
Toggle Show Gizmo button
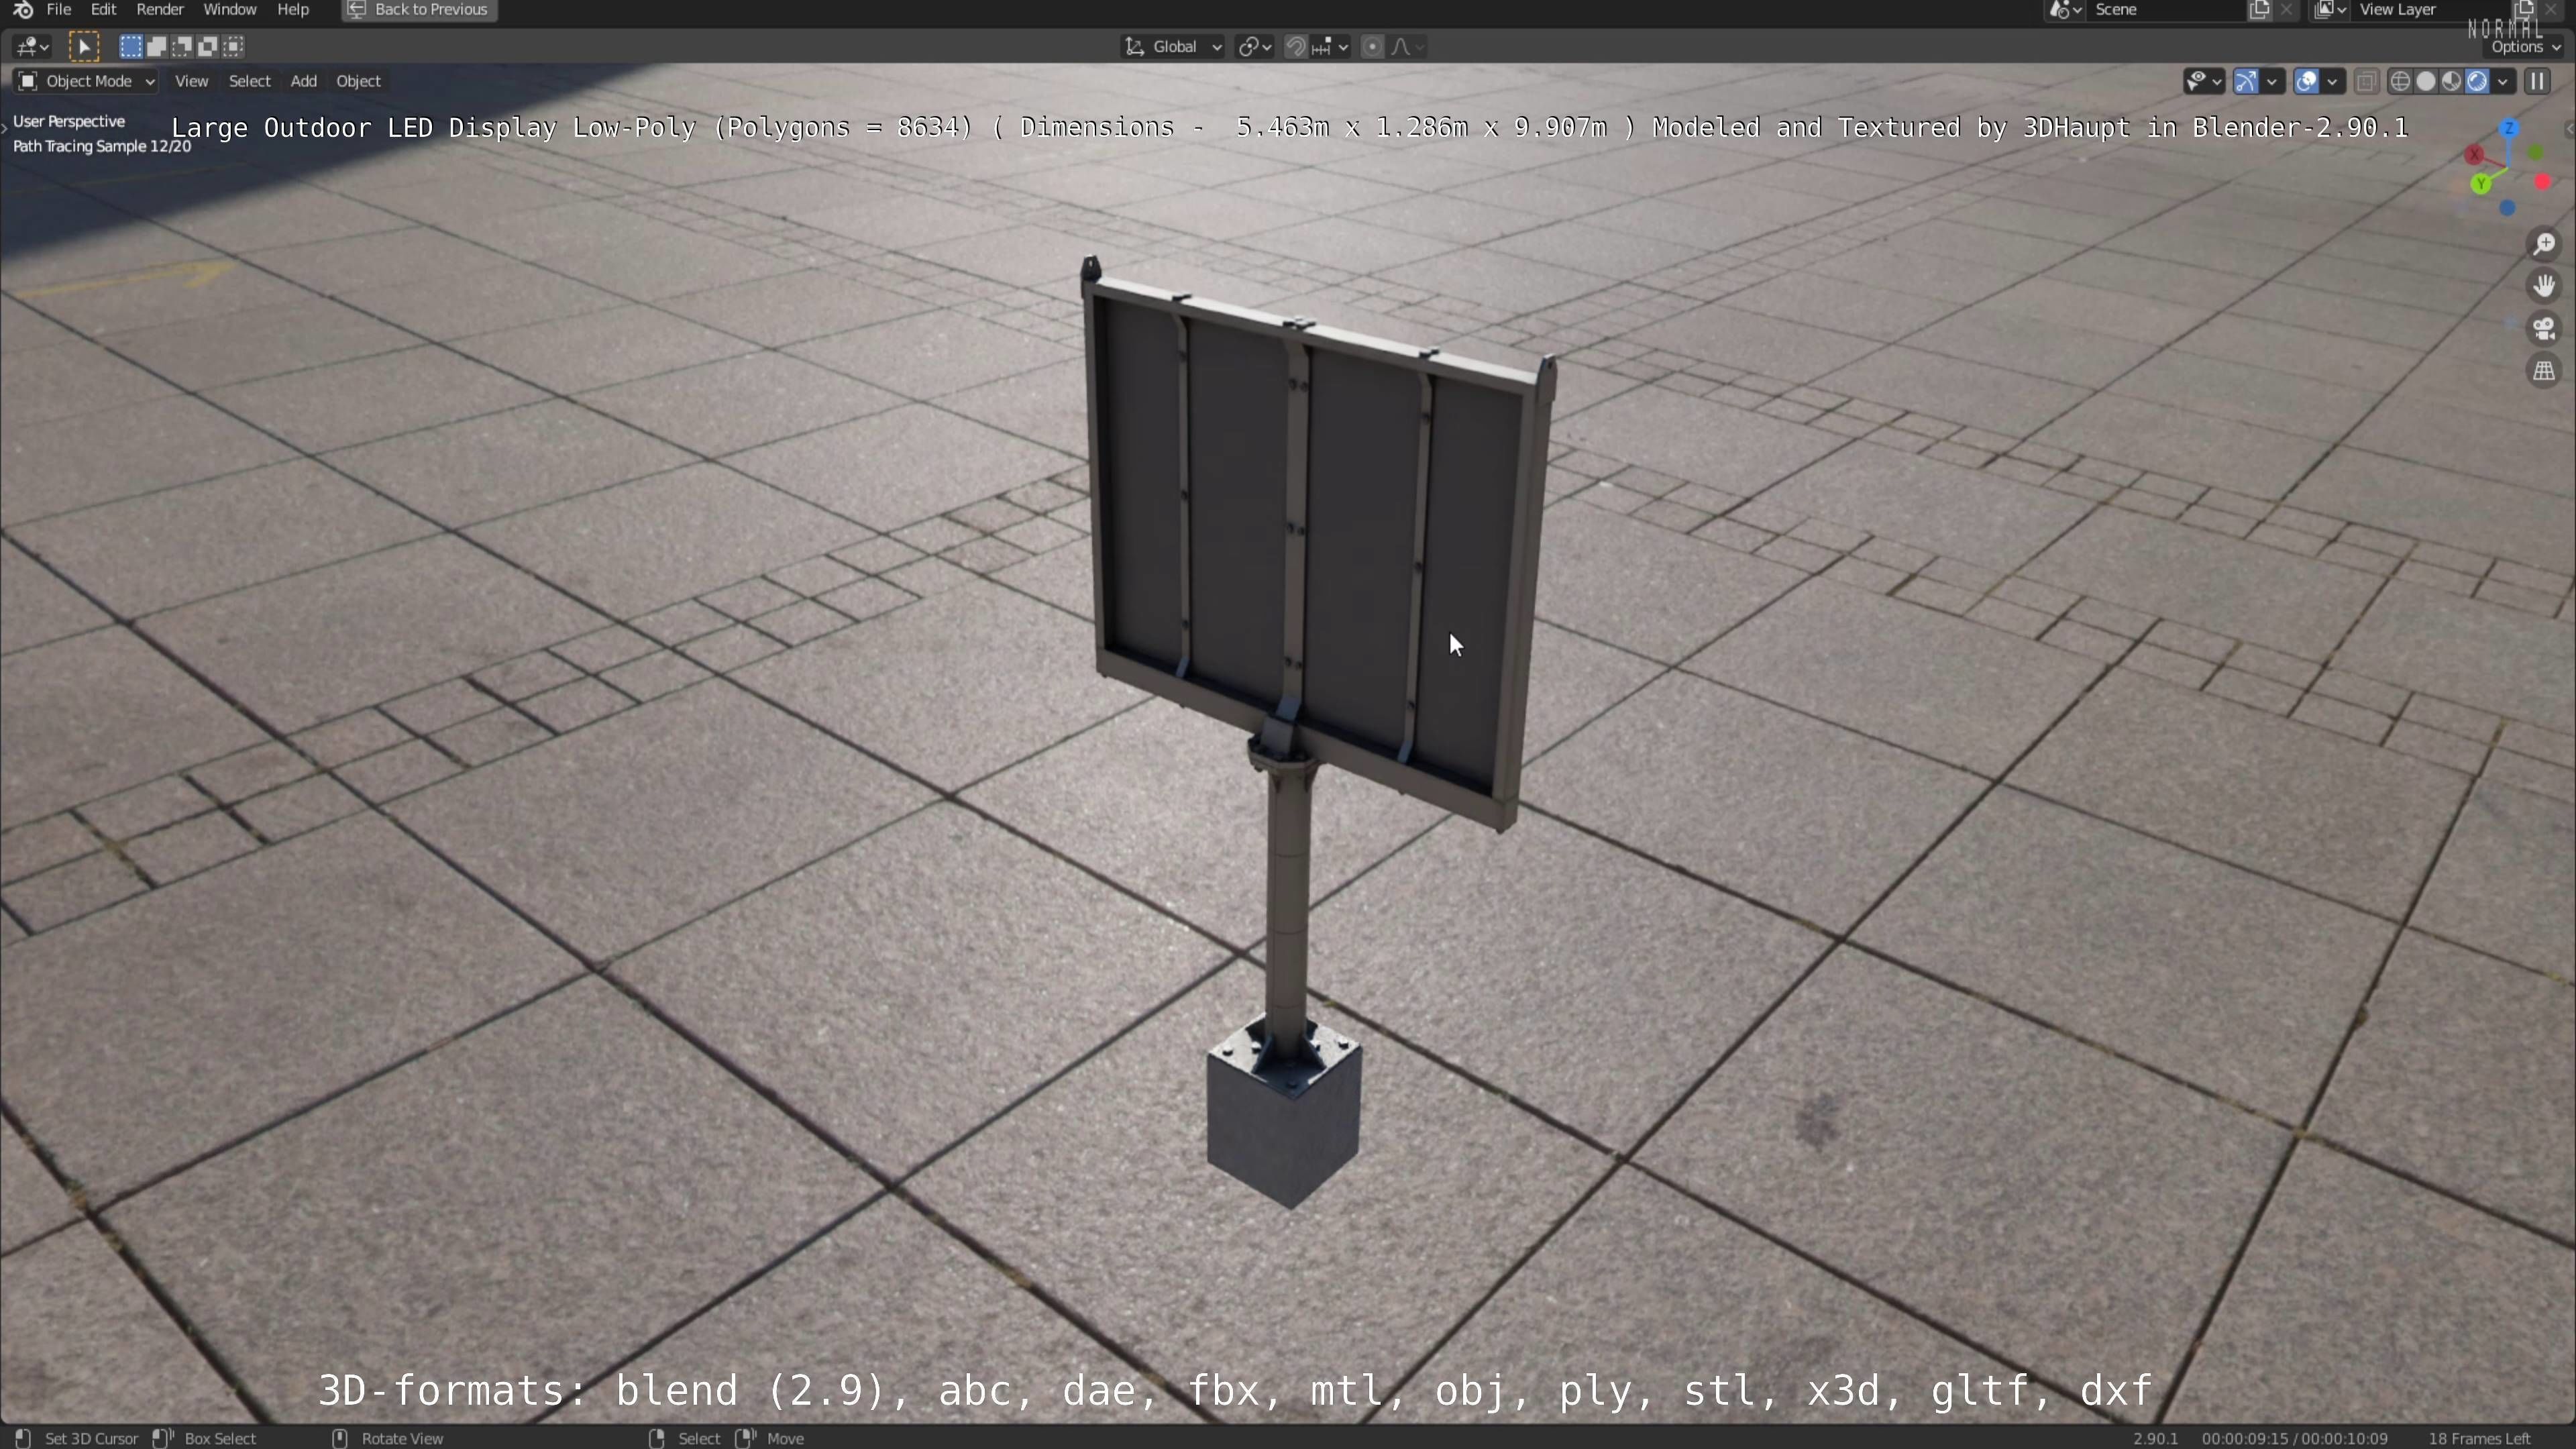2246,81
